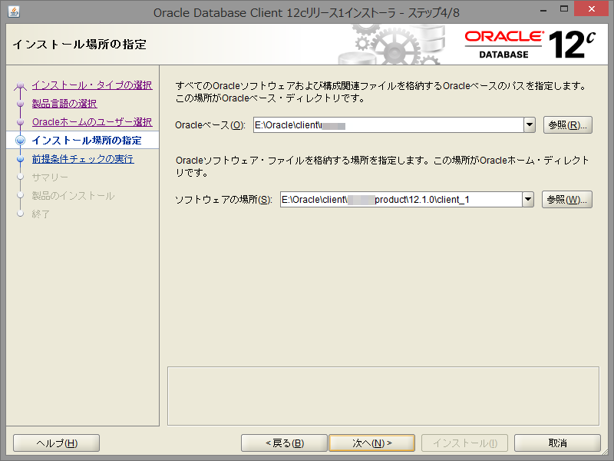Click the disabled サマリー step

pos(50,177)
